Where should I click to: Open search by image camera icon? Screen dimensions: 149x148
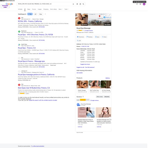80,4
